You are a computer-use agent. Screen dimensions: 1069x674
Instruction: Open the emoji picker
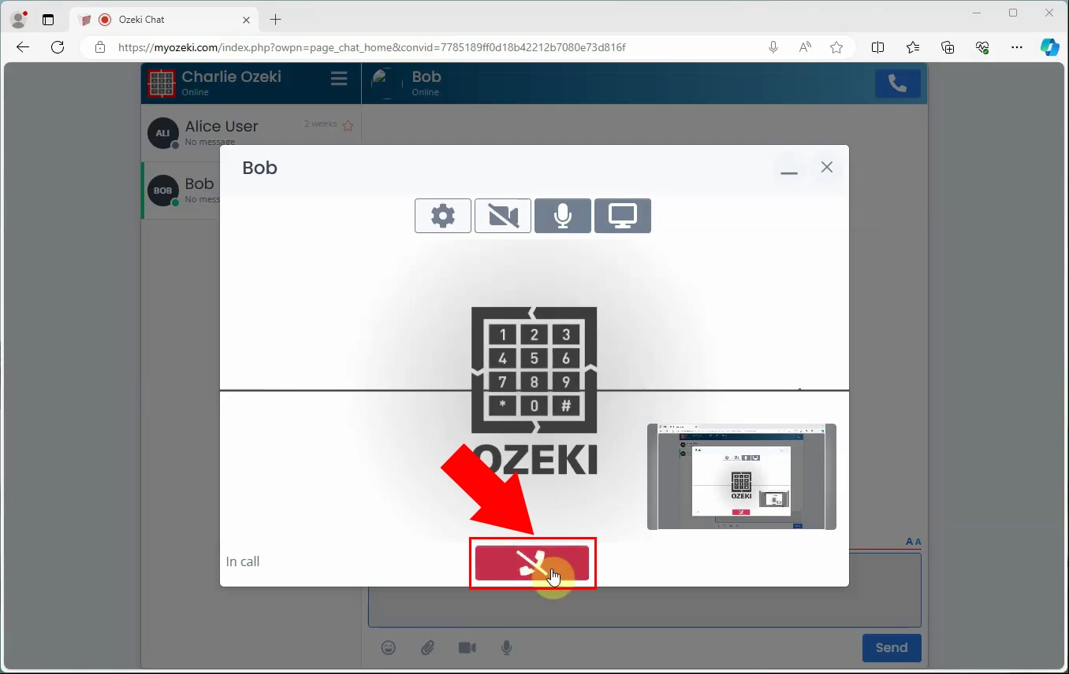[389, 648]
